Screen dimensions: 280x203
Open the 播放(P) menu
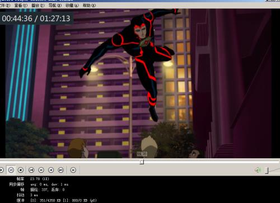click(38, 6)
